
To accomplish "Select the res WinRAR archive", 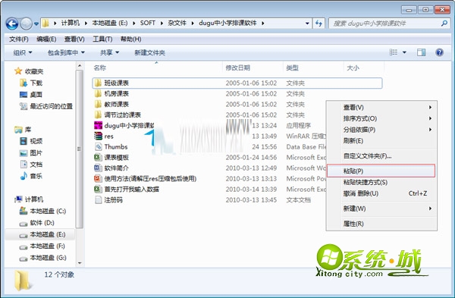I will coord(104,136).
